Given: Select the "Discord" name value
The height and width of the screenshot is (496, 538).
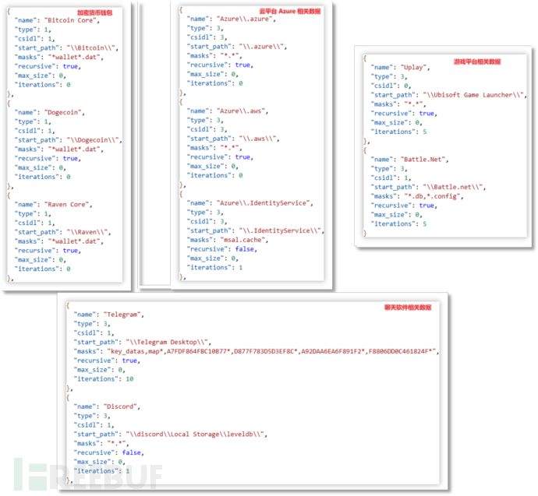Looking at the screenshot, I should [121, 406].
